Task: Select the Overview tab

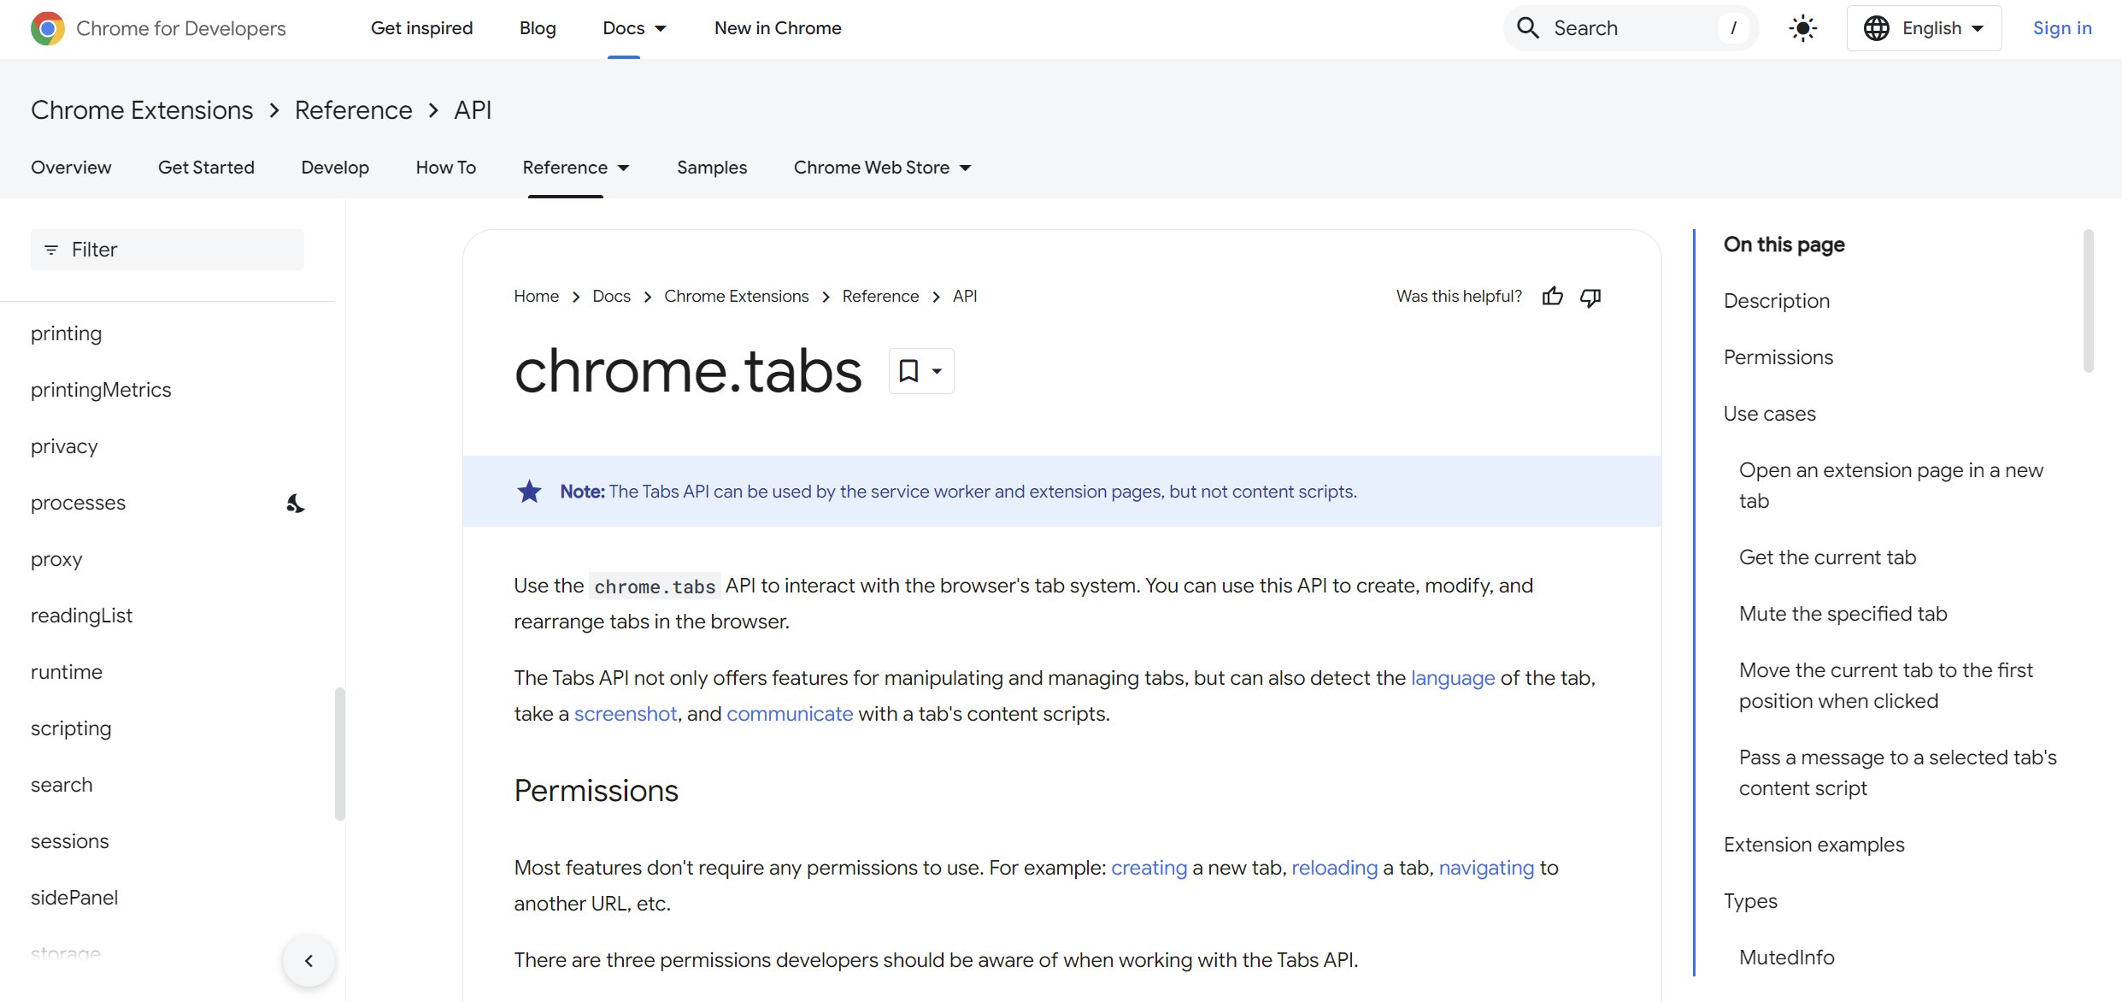Action: point(70,167)
